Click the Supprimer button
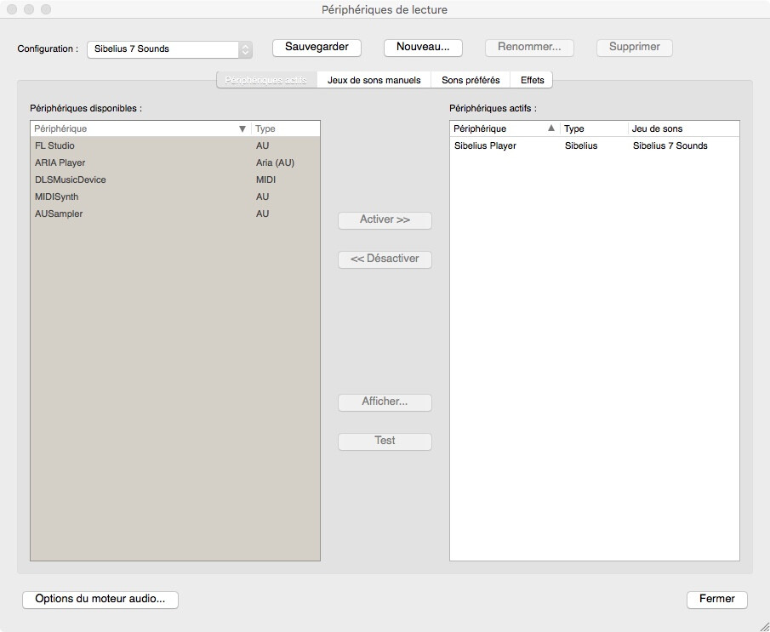The width and height of the screenshot is (770, 632). [635, 48]
